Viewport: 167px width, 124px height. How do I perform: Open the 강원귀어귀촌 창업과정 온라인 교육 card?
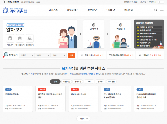coord(149,99)
